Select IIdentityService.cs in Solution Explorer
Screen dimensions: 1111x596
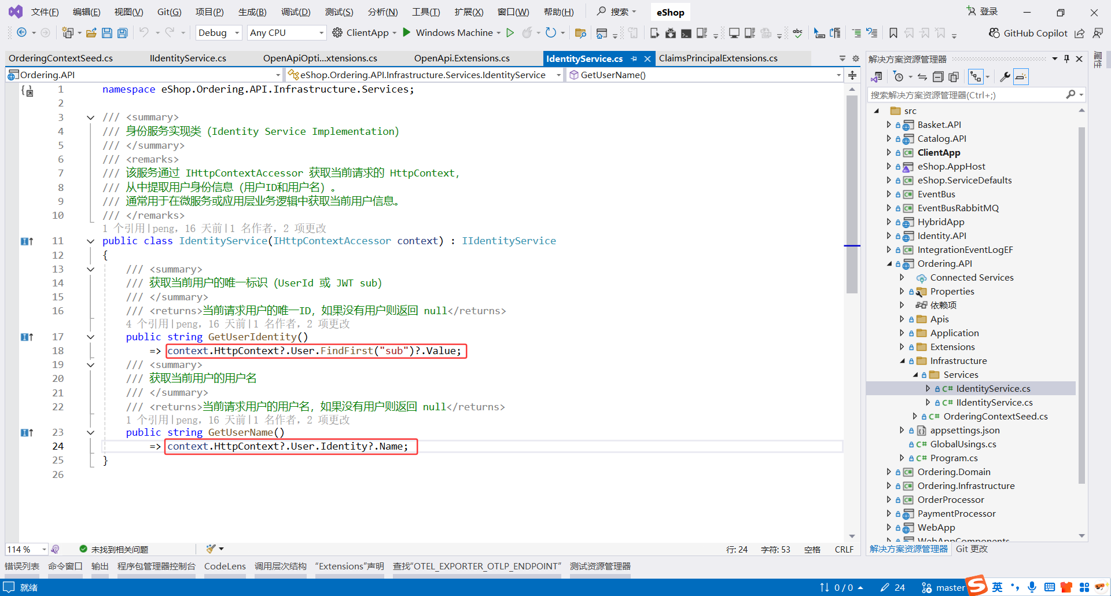click(x=994, y=402)
